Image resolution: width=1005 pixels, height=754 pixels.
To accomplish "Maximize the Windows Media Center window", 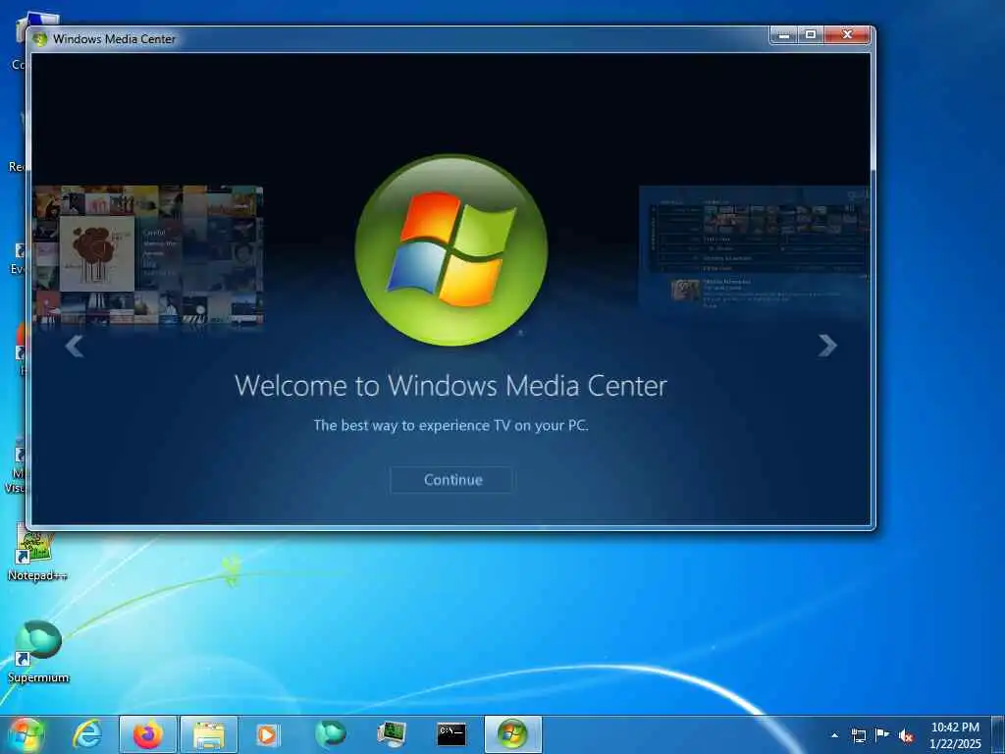I will point(810,35).
